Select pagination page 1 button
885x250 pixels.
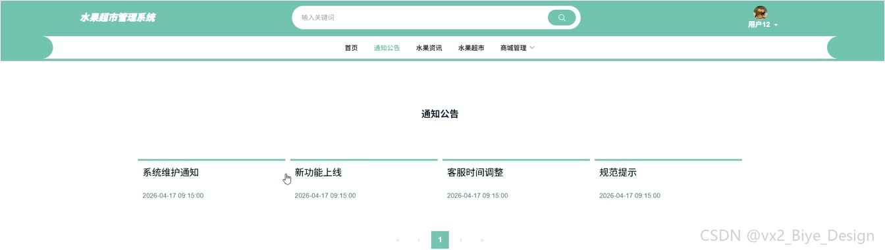[440, 240]
